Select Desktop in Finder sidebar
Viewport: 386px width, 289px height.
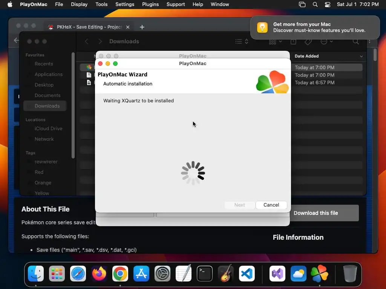(44, 85)
